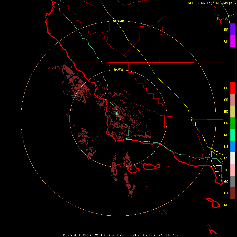
Task: Click the RF legend label
Action: [226, 29]
